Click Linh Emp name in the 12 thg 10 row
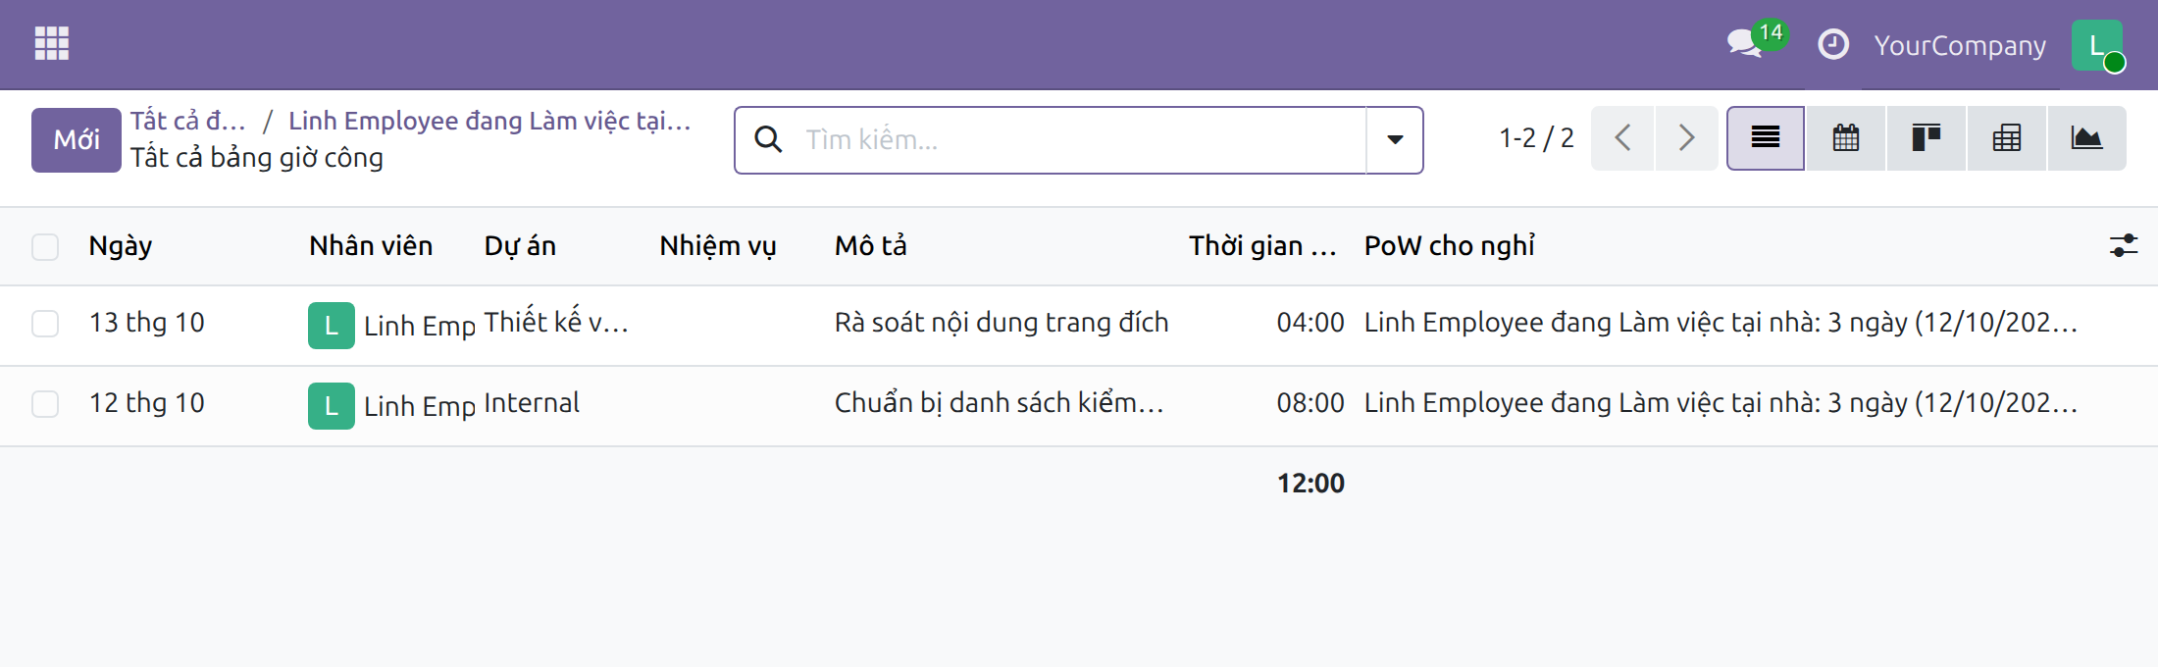The width and height of the screenshot is (2158, 667). point(420,407)
